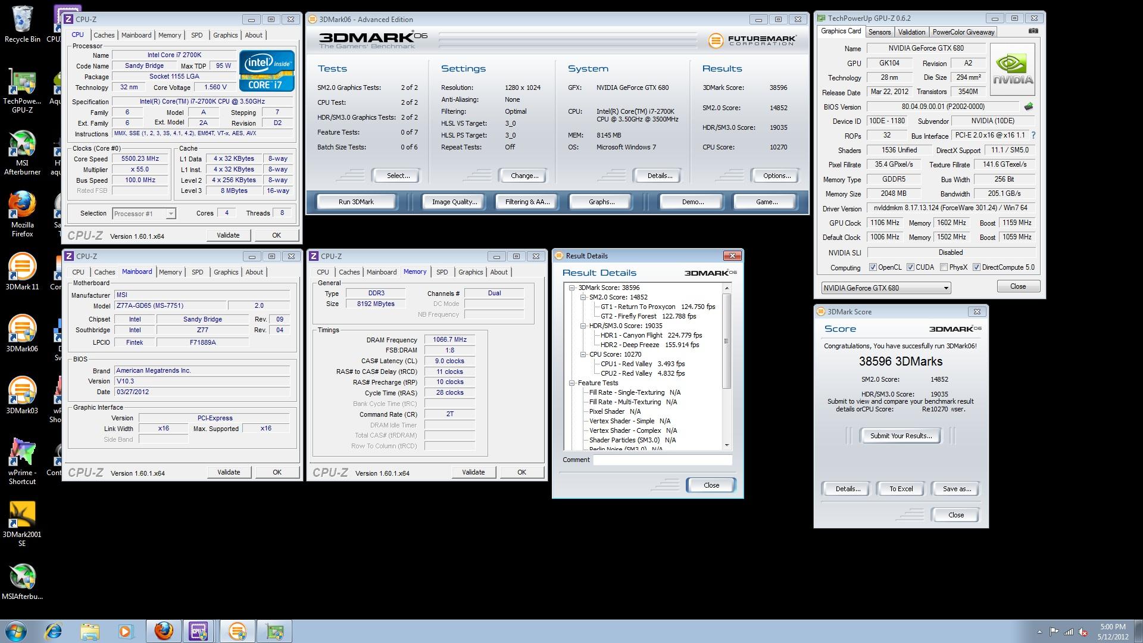Open the Sensors tab in GPU-Z
This screenshot has height=643, width=1143.
(879, 32)
